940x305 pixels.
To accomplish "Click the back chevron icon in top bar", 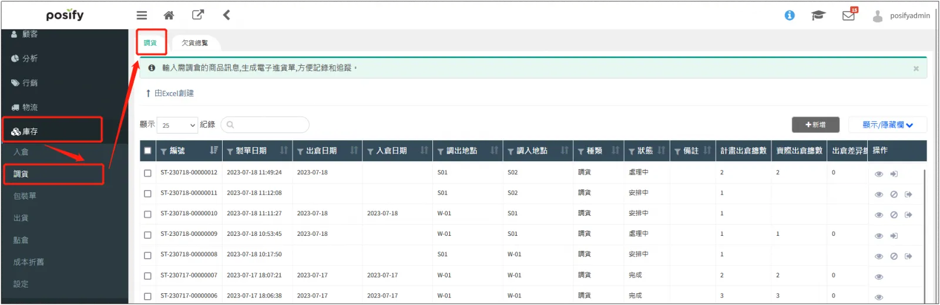I will point(226,15).
